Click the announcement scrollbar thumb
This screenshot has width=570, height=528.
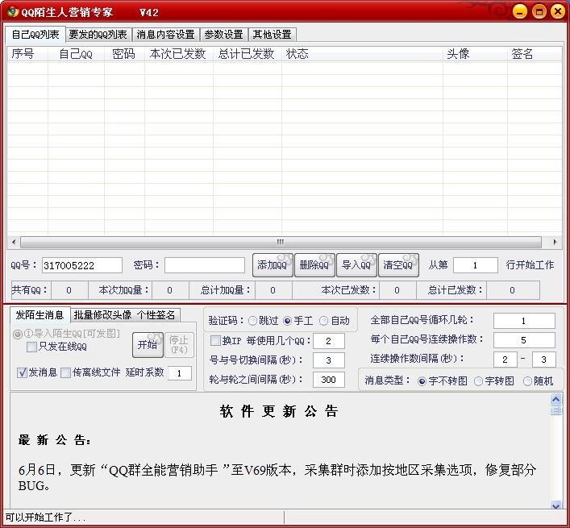[555, 410]
